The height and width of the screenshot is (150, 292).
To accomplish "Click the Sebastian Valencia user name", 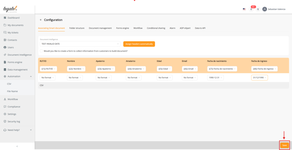I will (x=277, y=9).
